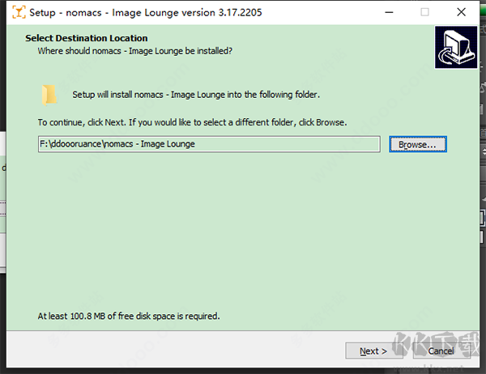Continue with the Next button
Screen dimensions: 486x374
click(373, 351)
